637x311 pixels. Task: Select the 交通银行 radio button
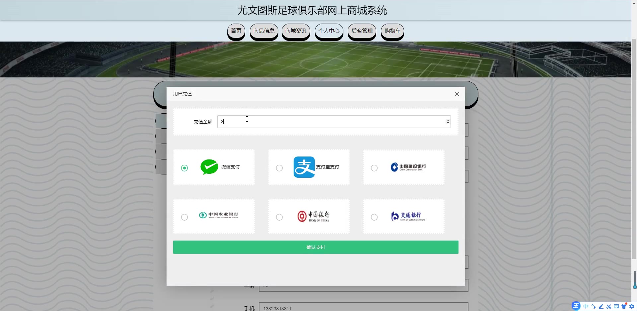[374, 217]
